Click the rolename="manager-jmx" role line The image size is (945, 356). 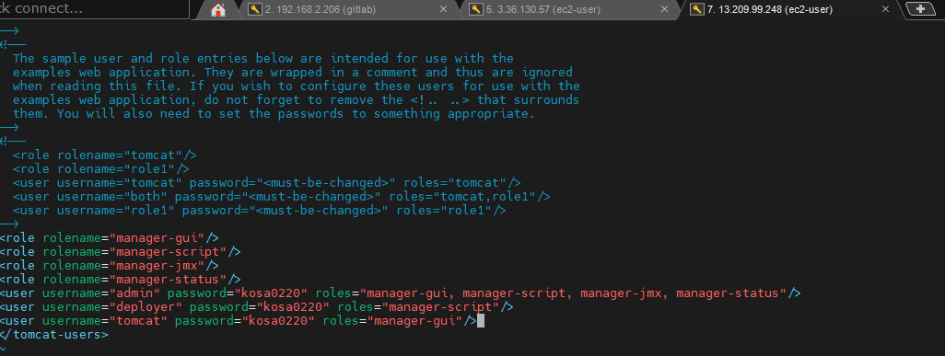pyautogui.click(x=109, y=265)
